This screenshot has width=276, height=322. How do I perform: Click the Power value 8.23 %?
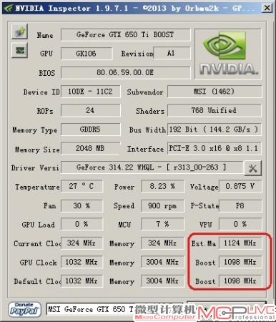(x=162, y=186)
